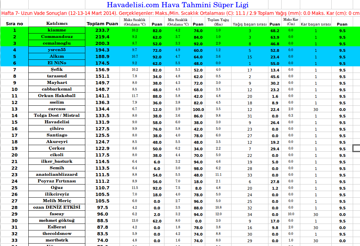360x246 pixels.
Task: Select the kiamme participant cell
Action: [57, 30]
